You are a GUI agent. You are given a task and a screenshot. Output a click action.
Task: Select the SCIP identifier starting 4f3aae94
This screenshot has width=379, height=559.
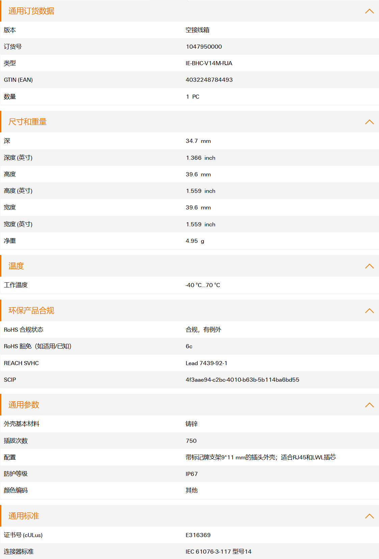(x=242, y=380)
